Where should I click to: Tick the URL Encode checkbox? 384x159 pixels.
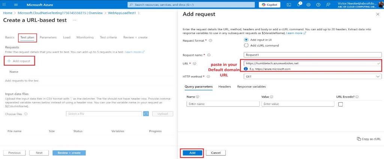click(x=340, y=104)
